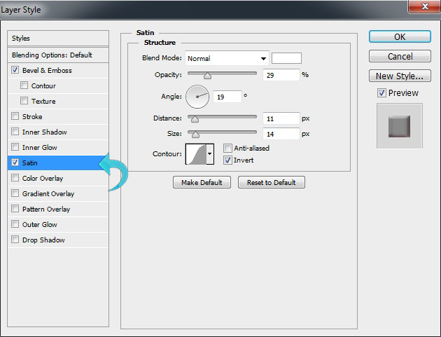Tick the Inner Shadow checkbox
The image size is (441, 337).
tap(15, 132)
